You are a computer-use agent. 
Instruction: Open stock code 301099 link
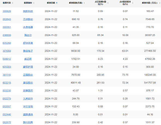tap(7, 51)
